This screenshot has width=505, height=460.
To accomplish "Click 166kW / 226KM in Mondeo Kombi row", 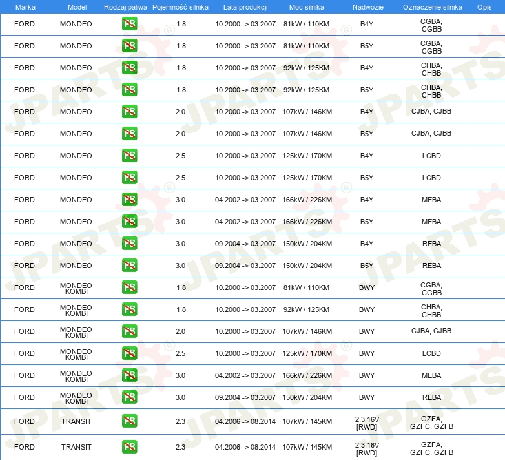I will (307, 375).
